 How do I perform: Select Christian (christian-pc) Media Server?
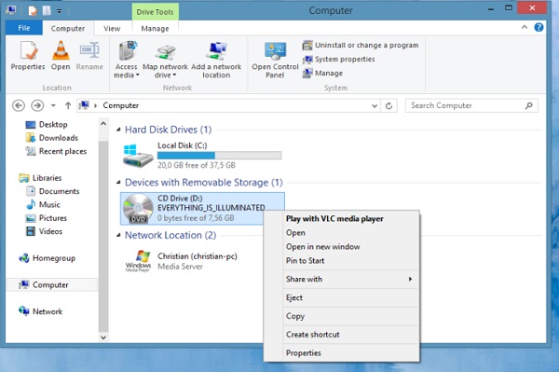[x=181, y=261]
